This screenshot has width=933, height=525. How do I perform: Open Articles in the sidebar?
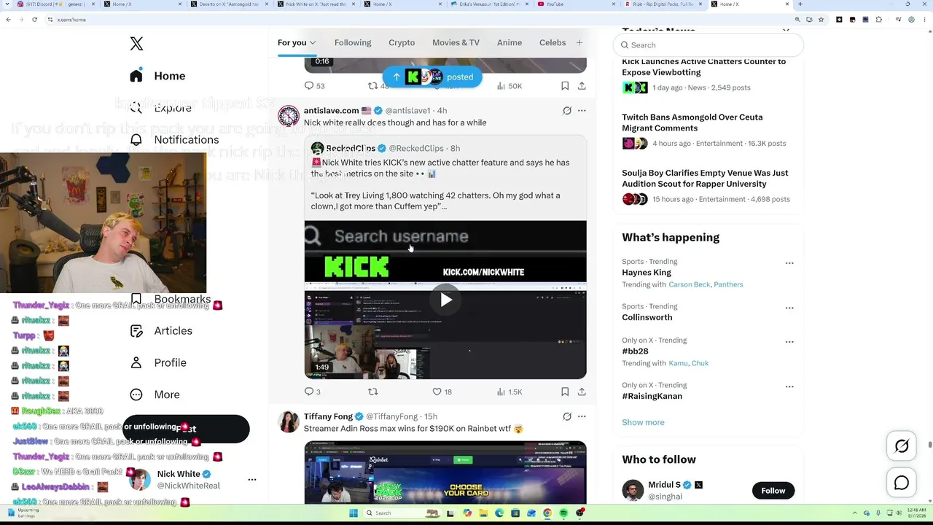161,331
